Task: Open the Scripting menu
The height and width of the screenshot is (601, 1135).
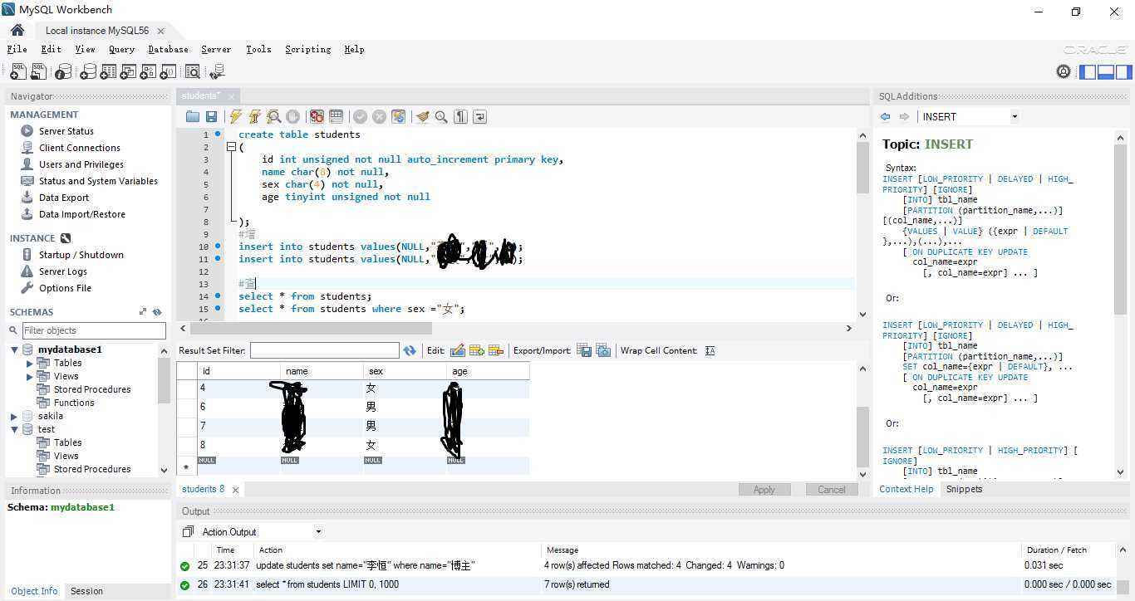Action: (x=307, y=49)
